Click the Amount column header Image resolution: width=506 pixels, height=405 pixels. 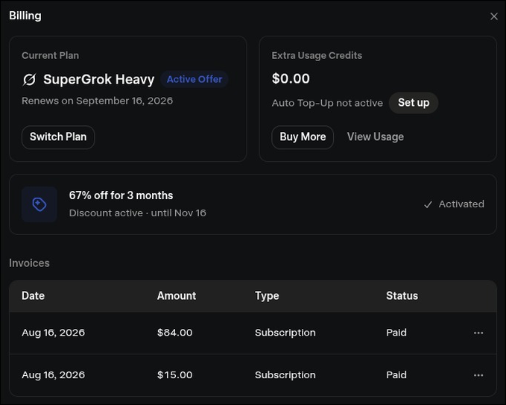pyautogui.click(x=177, y=296)
